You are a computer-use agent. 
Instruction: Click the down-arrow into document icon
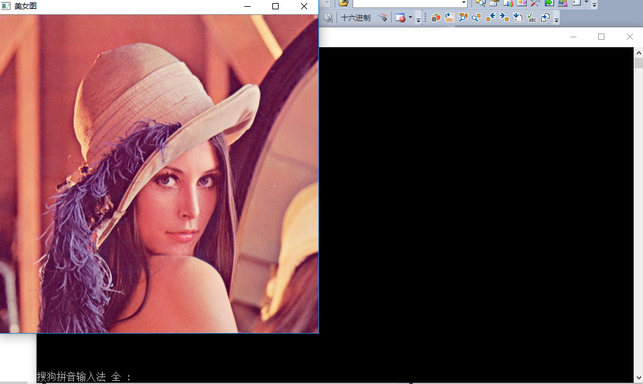518,17
